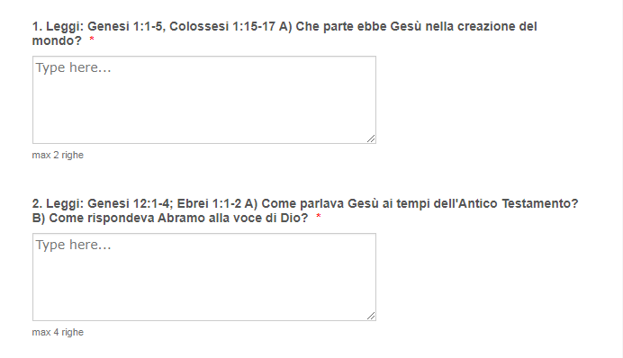Click the "2. Leggi:" question number label

click(58, 203)
